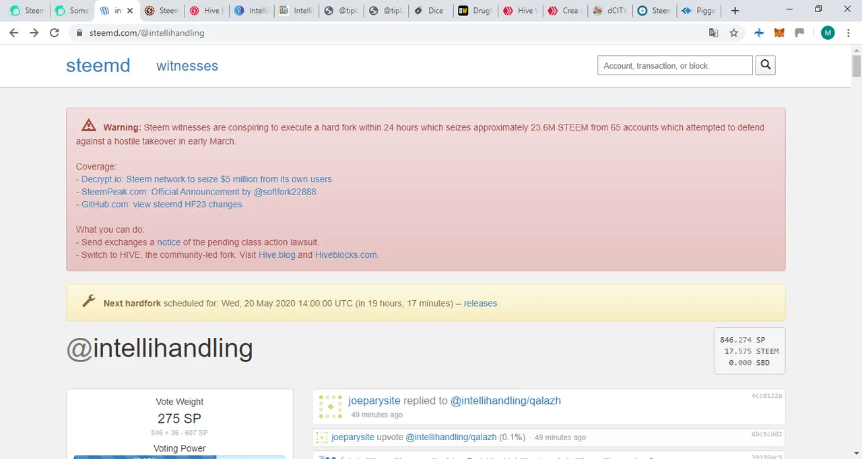Click the wrench icon beside Next hardfork
The image size is (862, 459).
tap(88, 301)
